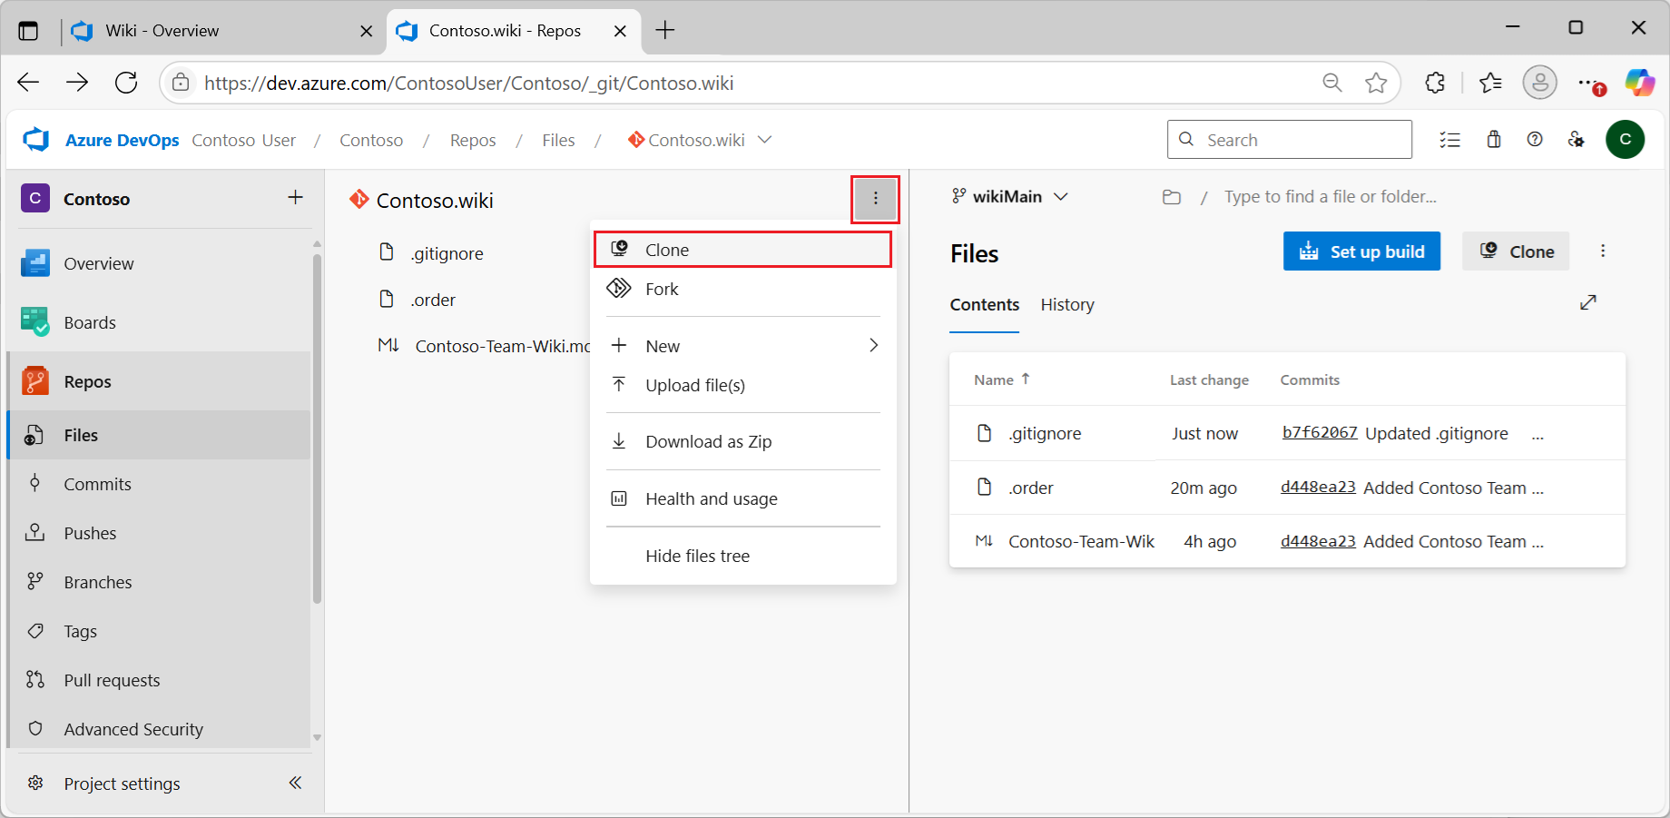Open the wikiMain branch selector
The width and height of the screenshot is (1670, 818).
pyautogui.click(x=1009, y=196)
